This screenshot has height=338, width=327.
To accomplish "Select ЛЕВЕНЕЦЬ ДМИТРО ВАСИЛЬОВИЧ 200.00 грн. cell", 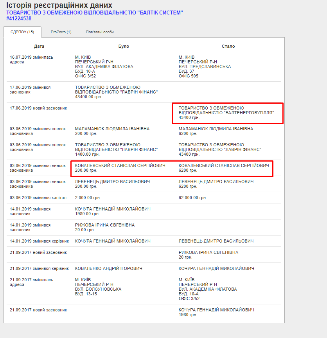I will (x=113, y=184).
